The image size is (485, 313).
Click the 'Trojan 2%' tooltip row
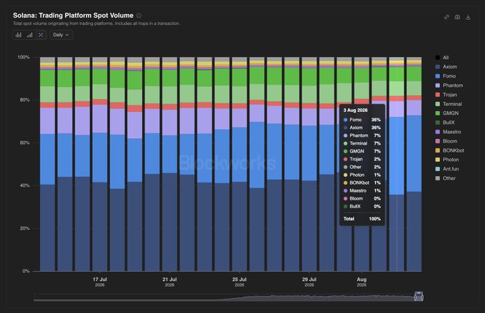click(x=362, y=159)
